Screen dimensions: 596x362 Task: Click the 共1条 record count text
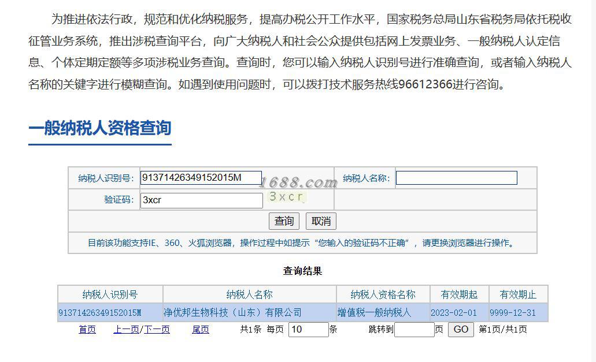(250, 329)
